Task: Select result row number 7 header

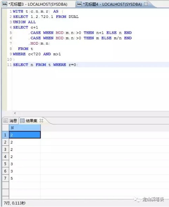Action: (x=5, y=178)
